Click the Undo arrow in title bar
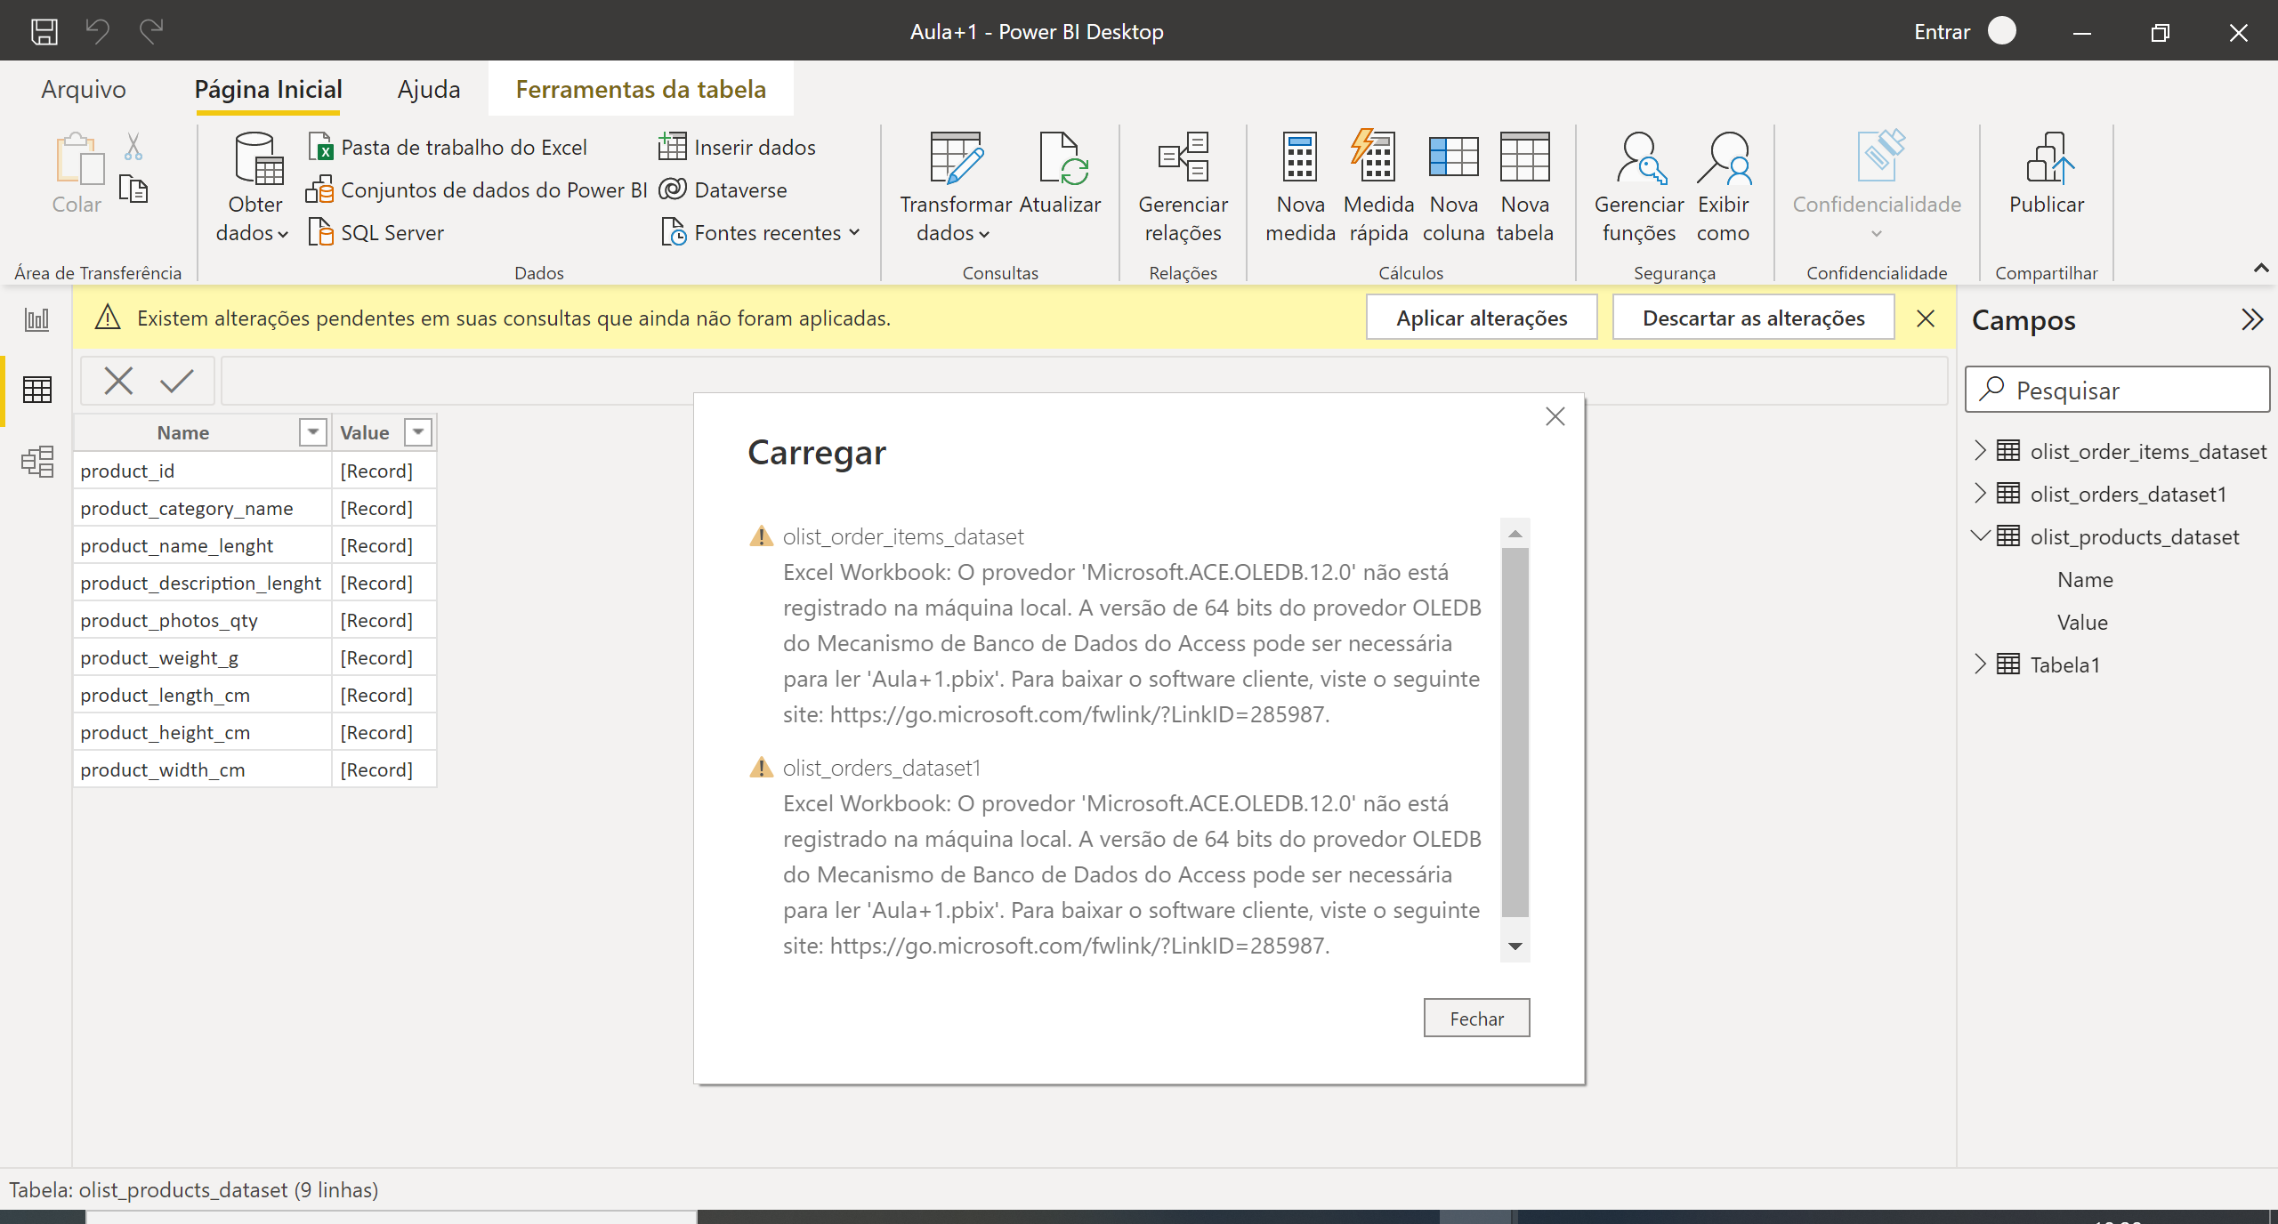The width and height of the screenshot is (2278, 1224). coord(98,32)
